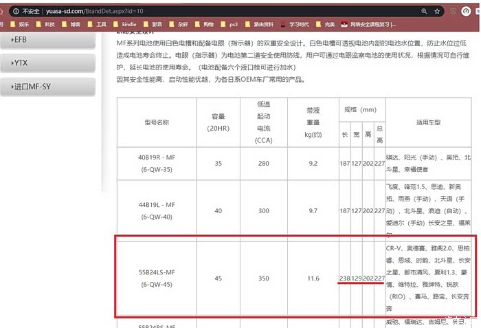The width and height of the screenshot is (481, 328).
Task: Click the 55B24LS-MF model cell
Action: click(157, 278)
